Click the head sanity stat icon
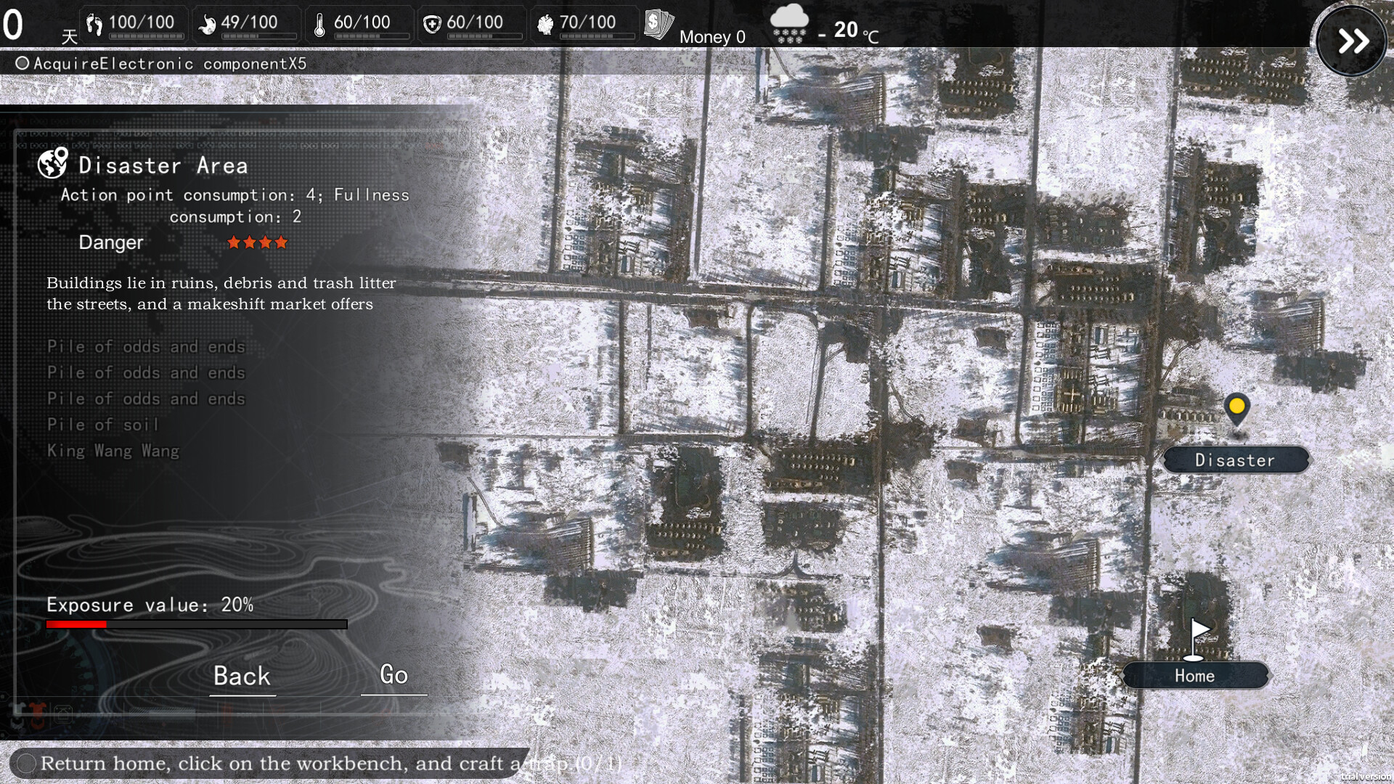Image resolution: width=1394 pixels, height=784 pixels. tap(545, 23)
